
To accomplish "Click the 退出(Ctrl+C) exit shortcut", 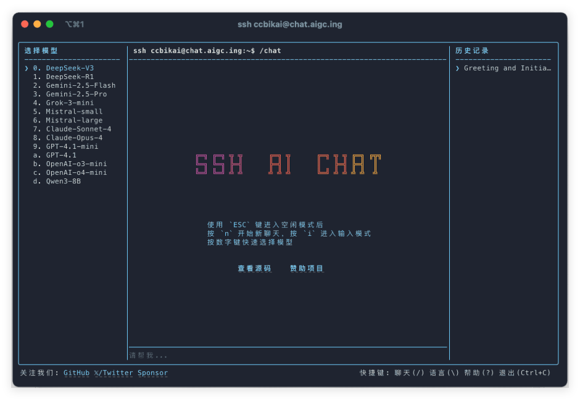I will pos(524,372).
